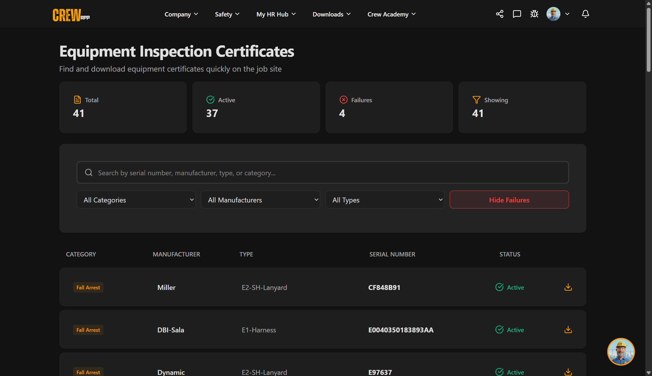Click the serial number search field
The width and height of the screenshot is (652, 376).
(323, 172)
